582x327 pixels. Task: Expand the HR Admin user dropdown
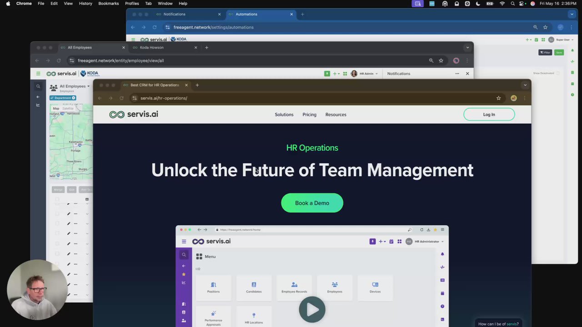365,74
